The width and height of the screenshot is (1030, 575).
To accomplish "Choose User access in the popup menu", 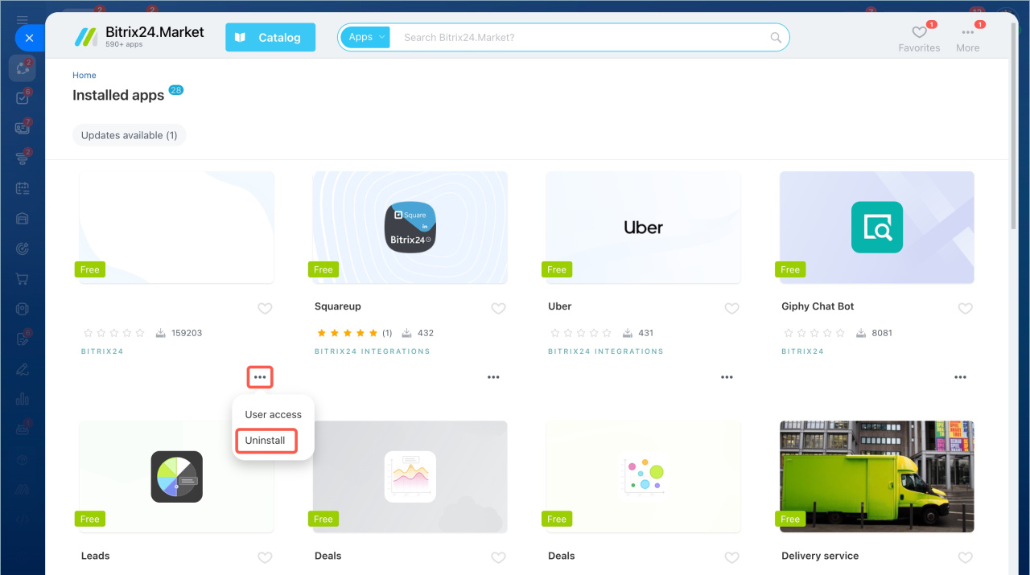I will coord(273,415).
